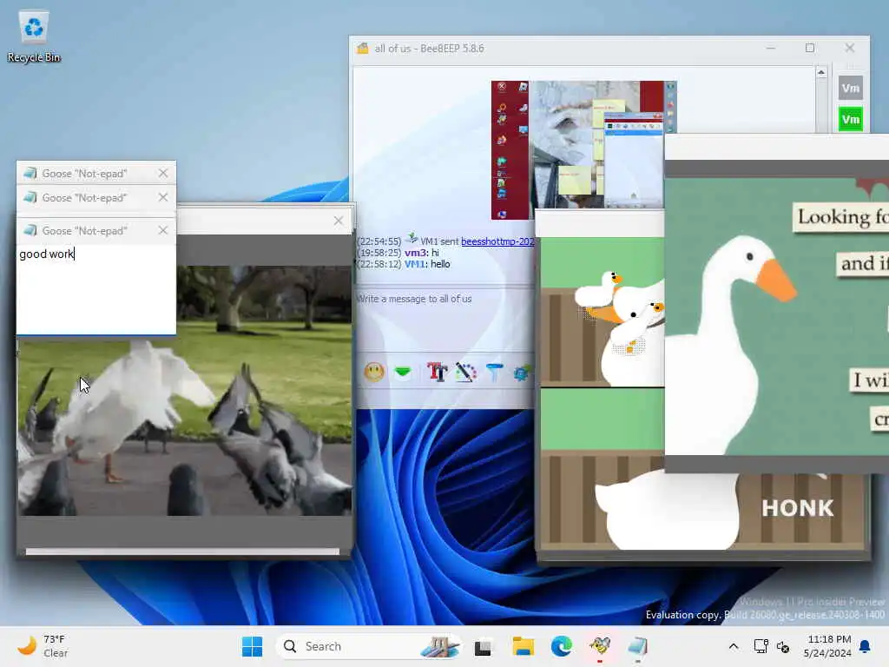Screen dimensions: 889x667
Task: Click the blue filter funnel icon in BeeBEEP
Action: pyautogui.click(x=494, y=372)
